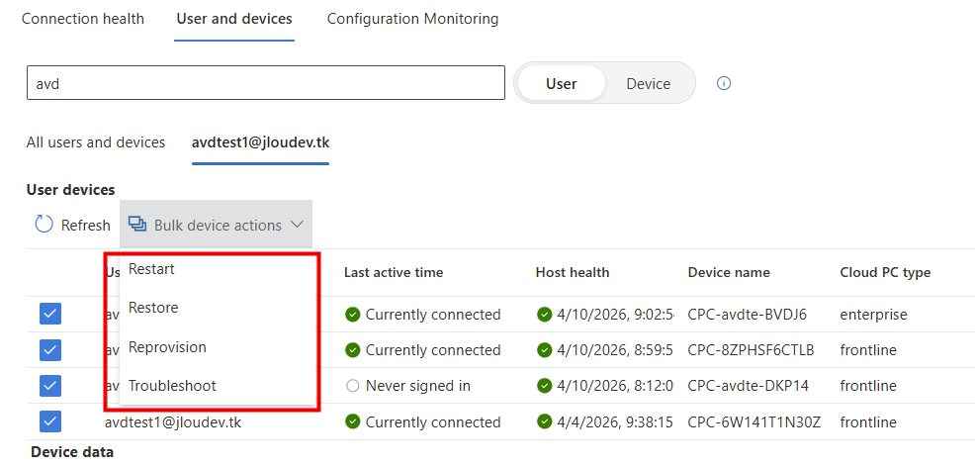This screenshot has height=466, width=975.
Task: Click green check icon for CPC-avdte-BVDJ6 host health
Action: (544, 315)
